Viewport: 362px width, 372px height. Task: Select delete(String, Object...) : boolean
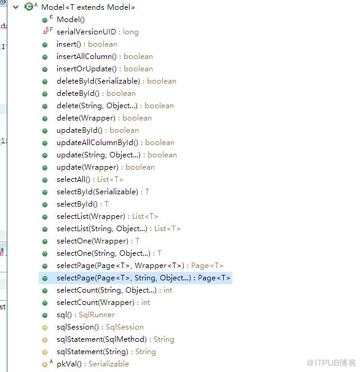click(115, 106)
